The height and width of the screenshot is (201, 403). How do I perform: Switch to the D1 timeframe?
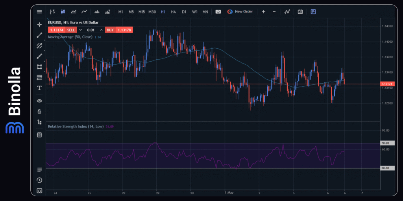pos(184,12)
